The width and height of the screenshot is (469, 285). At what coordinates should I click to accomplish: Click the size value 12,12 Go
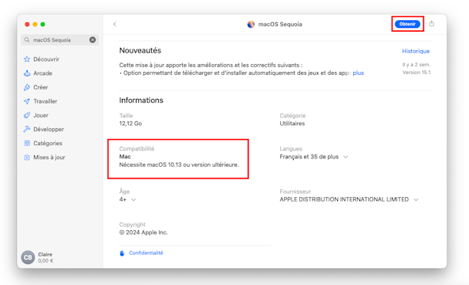pyautogui.click(x=130, y=124)
